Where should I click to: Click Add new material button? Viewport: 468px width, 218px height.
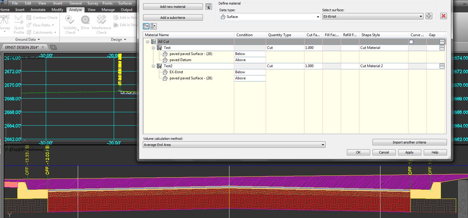tap(173, 7)
